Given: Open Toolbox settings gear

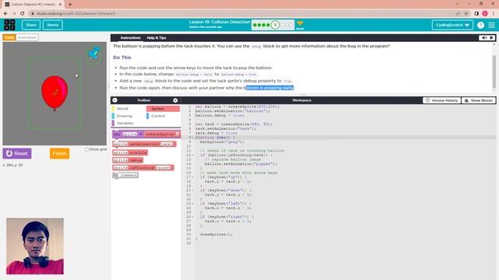Looking at the screenshot, I should point(175,100).
